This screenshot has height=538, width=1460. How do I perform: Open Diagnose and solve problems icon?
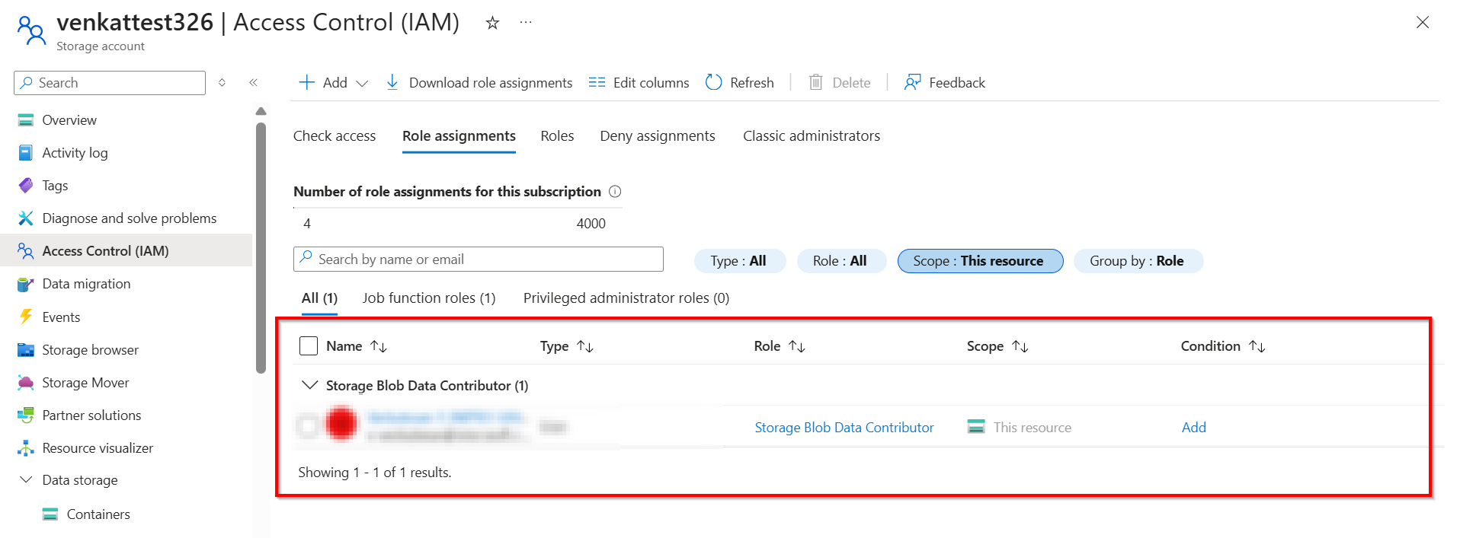tap(26, 218)
